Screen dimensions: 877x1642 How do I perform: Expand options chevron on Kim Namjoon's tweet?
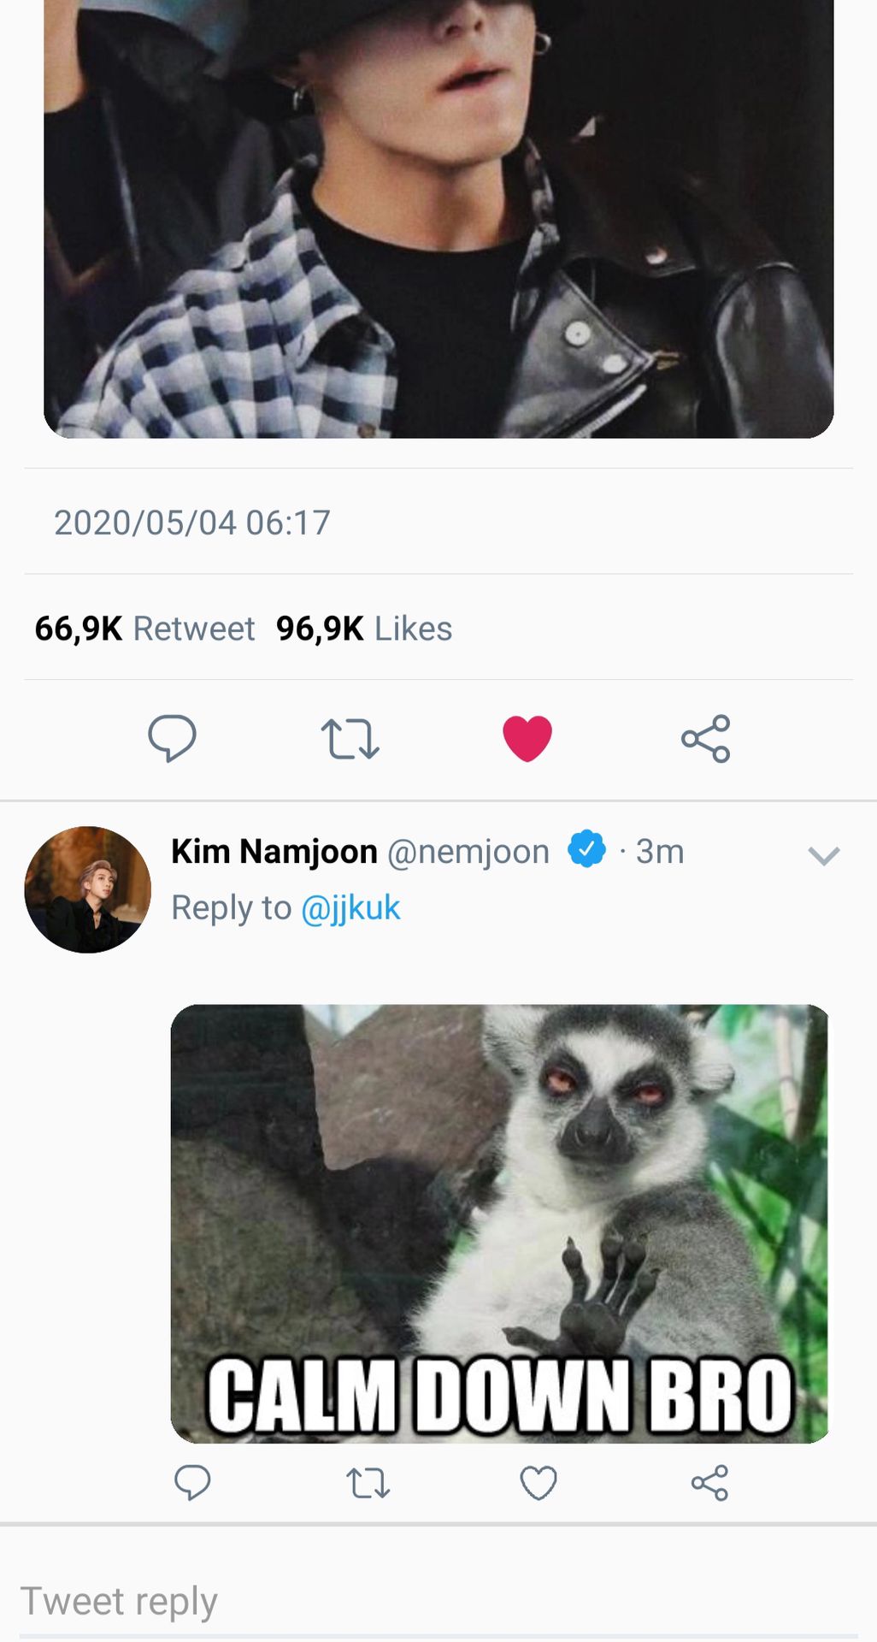pyautogui.click(x=824, y=855)
